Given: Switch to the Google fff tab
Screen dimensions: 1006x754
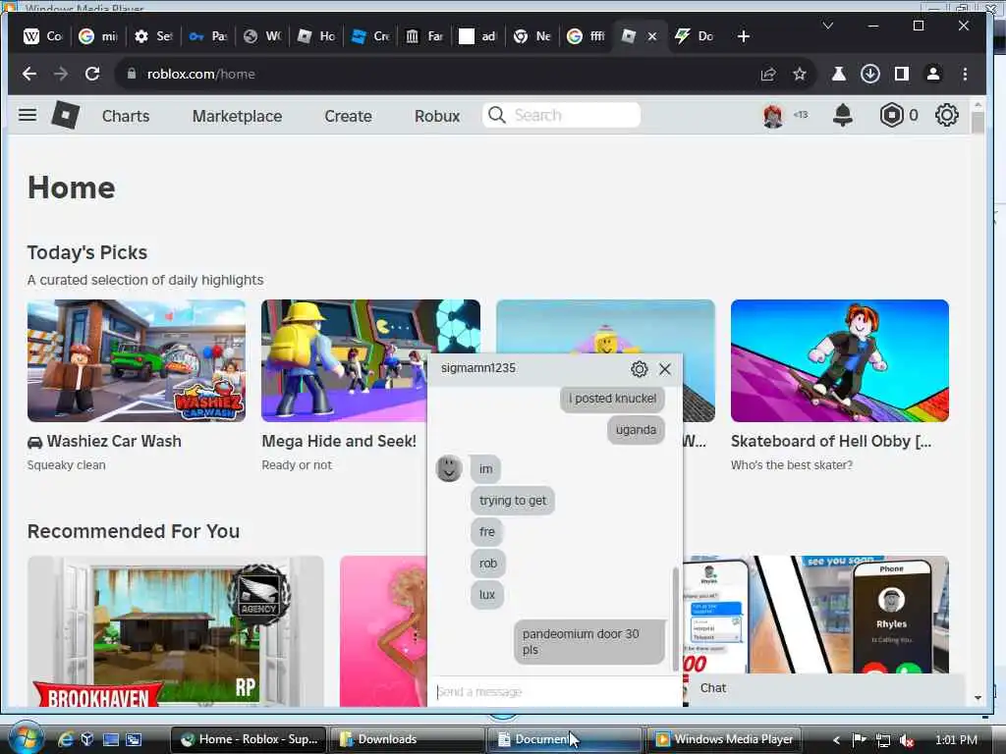Looking at the screenshot, I should pos(587,36).
